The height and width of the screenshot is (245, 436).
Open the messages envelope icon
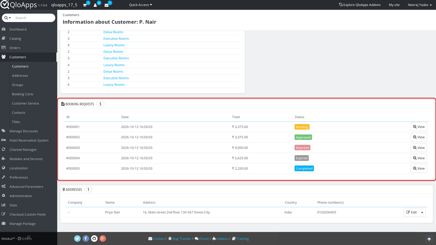pos(107,5)
